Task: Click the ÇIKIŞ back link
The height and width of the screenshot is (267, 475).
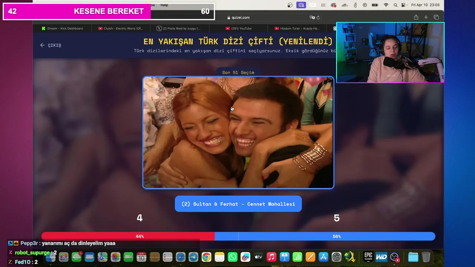Action: tap(50, 45)
